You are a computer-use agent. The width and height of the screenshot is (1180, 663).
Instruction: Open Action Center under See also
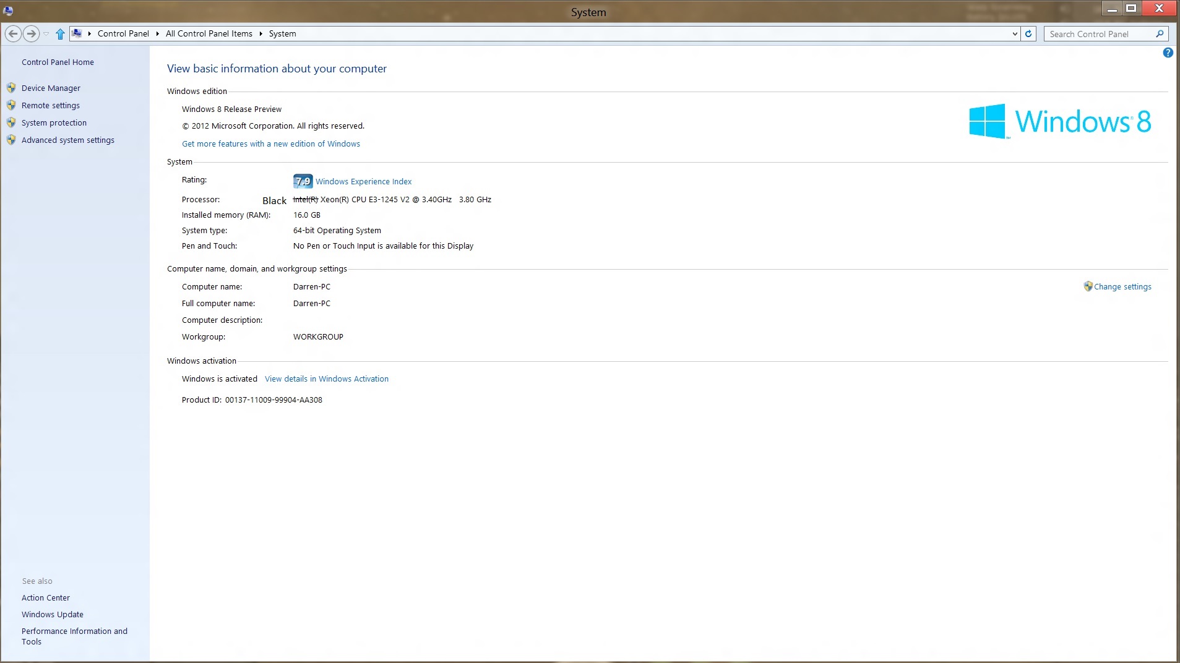pyautogui.click(x=46, y=598)
